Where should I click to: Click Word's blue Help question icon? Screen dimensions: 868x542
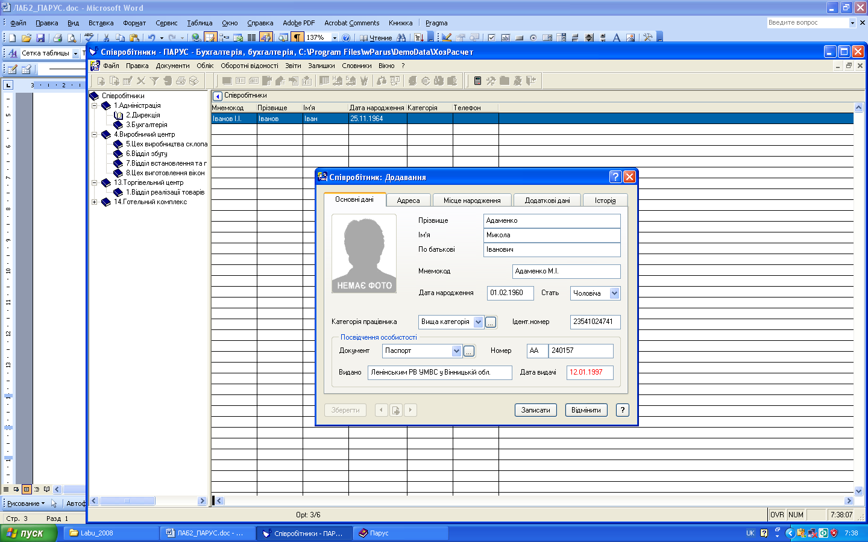click(x=346, y=38)
